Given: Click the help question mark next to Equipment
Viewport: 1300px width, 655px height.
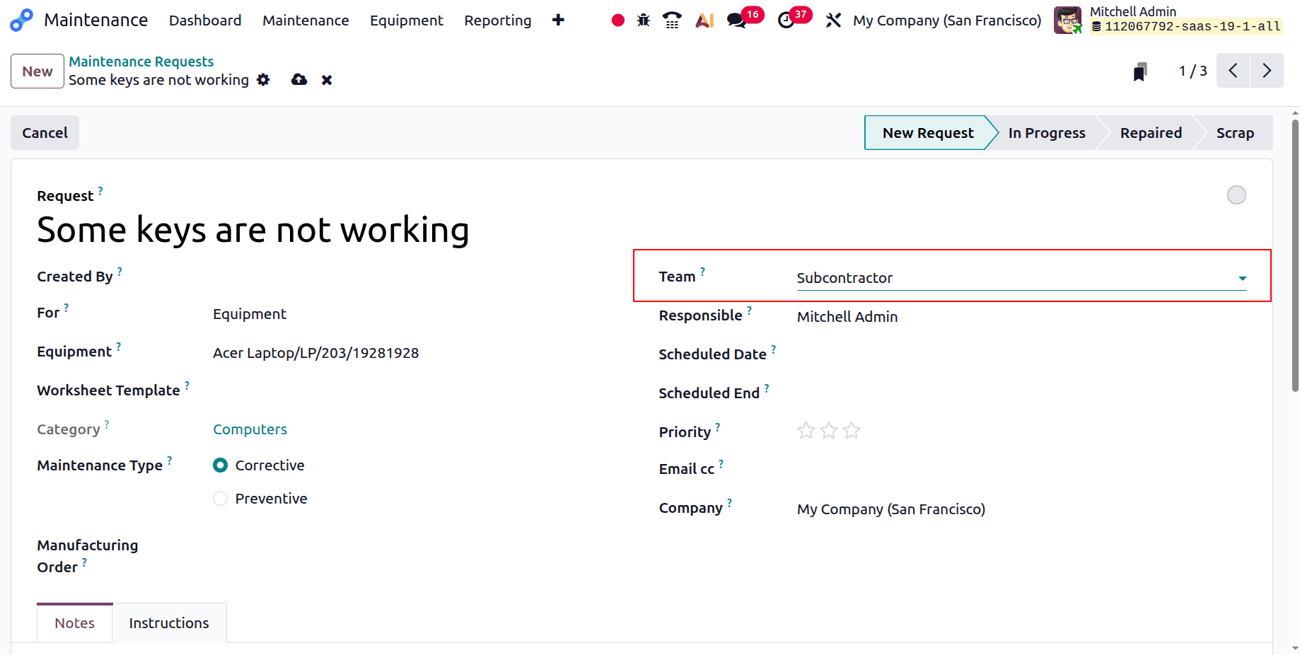Looking at the screenshot, I should point(118,346).
